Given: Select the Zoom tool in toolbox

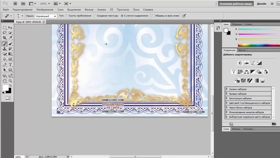Looking at the screenshot, I should coord(10,81).
